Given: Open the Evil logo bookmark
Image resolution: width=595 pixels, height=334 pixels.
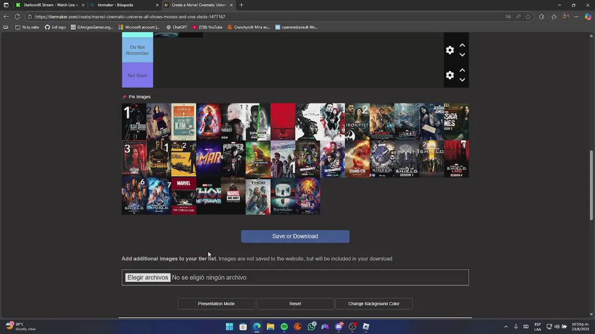Looking at the screenshot, I should (x=55, y=27).
